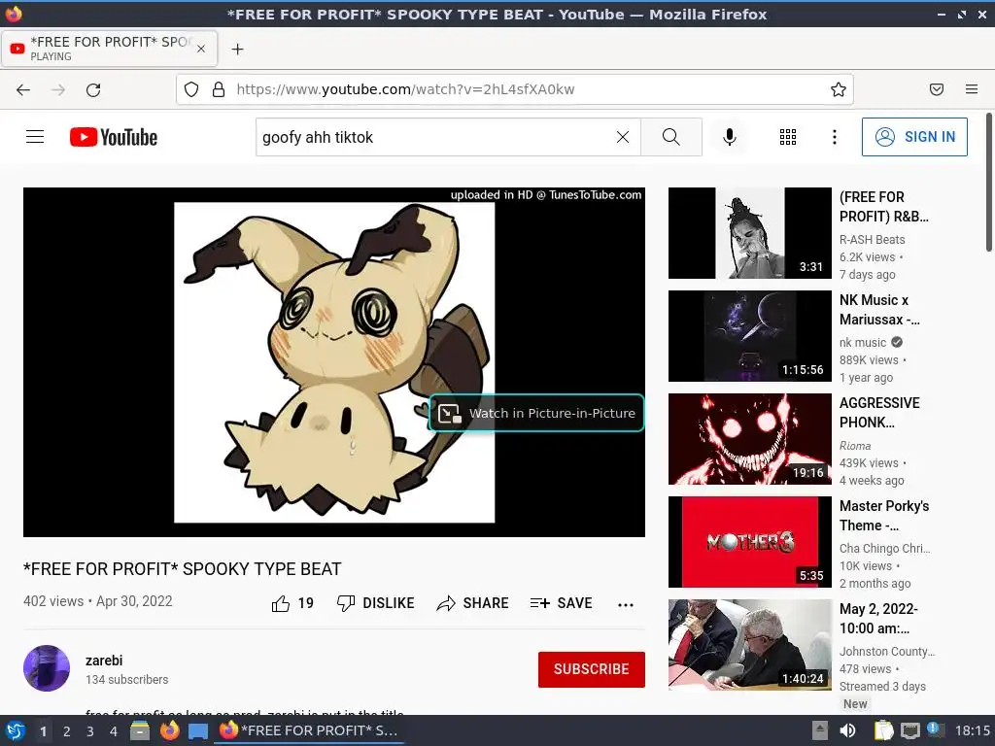Click the 'May 2, 2022- 10:00 am' title
This screenshot has height=746, width=995.
click(x=878, y=619)
